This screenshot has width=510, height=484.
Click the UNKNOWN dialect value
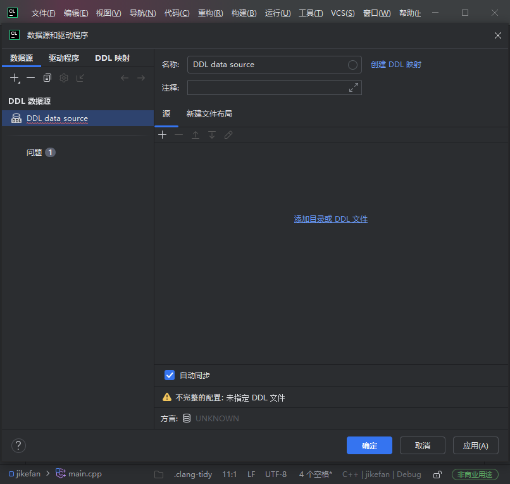(x=217, y=419)
